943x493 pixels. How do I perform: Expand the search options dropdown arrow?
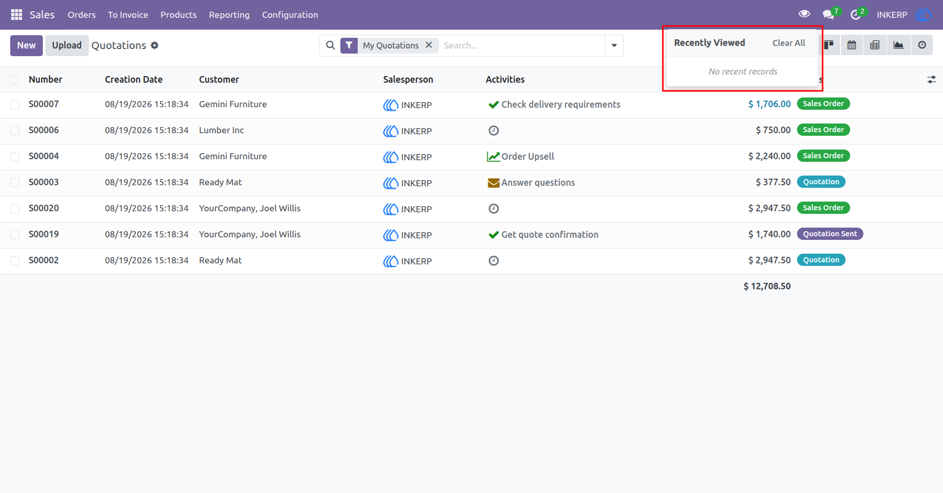(x=614, y=45)
